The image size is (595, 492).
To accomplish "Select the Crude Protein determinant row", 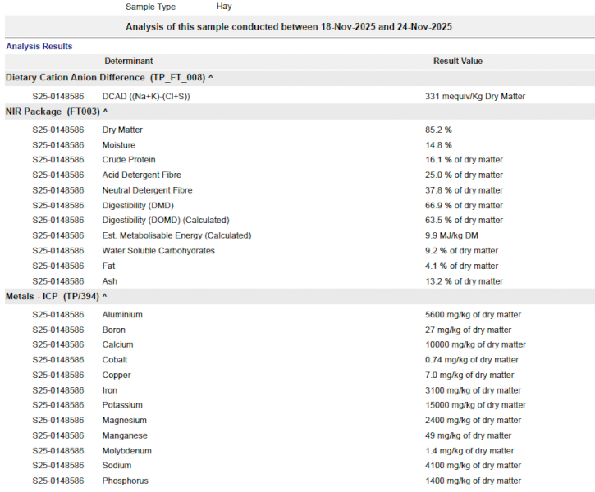I will (128, 160).
